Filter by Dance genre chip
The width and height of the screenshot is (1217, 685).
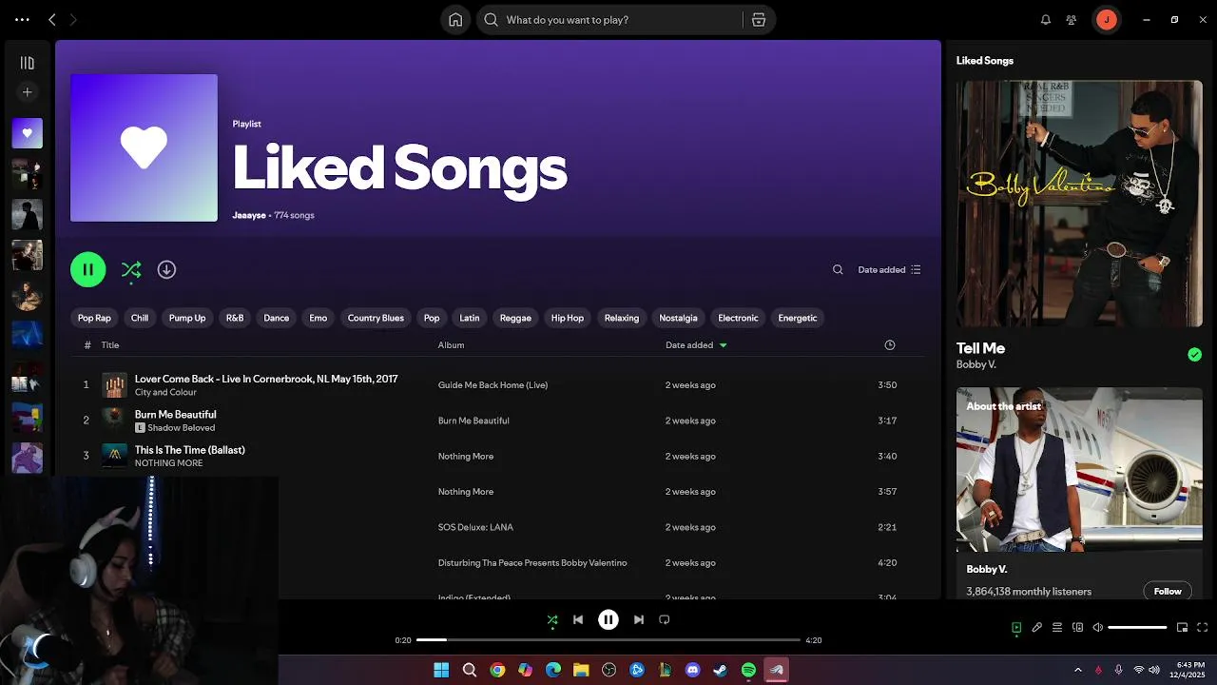tap(277, 318)
